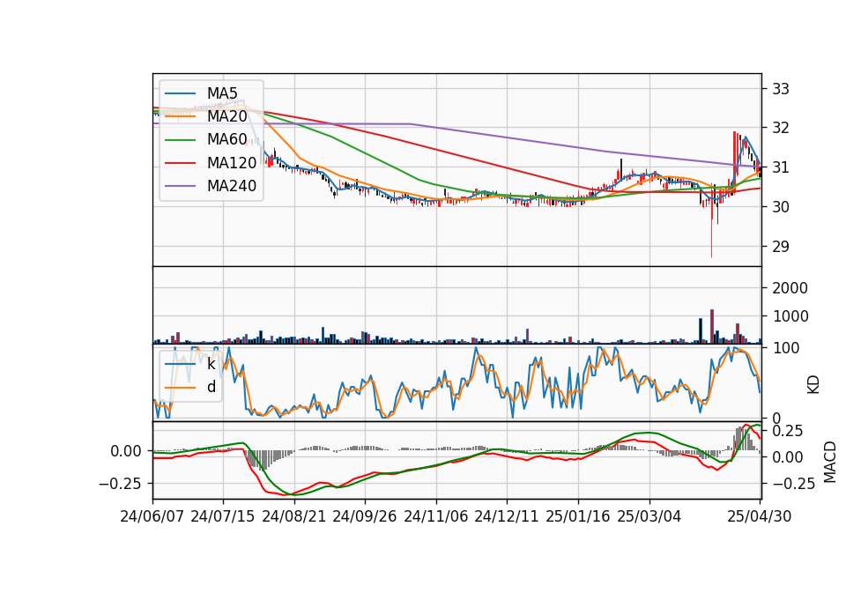The height and width of the screenshot is (608, 846).
Task: Click the MA240 legend label
Action: point(232,186)
